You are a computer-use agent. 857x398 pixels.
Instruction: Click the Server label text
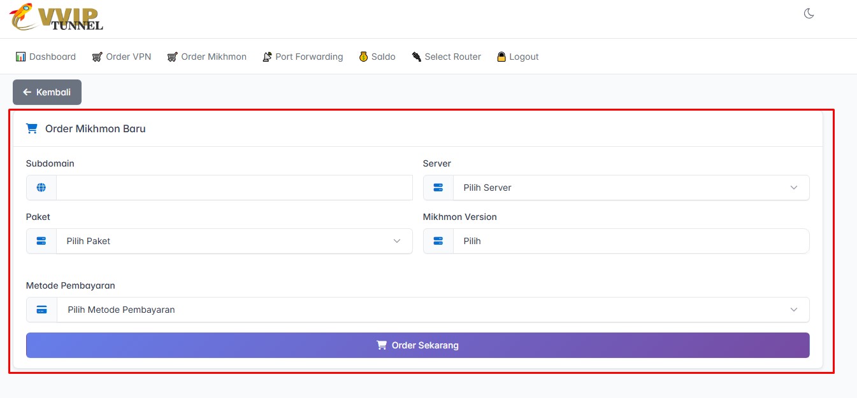click(437, 163)
